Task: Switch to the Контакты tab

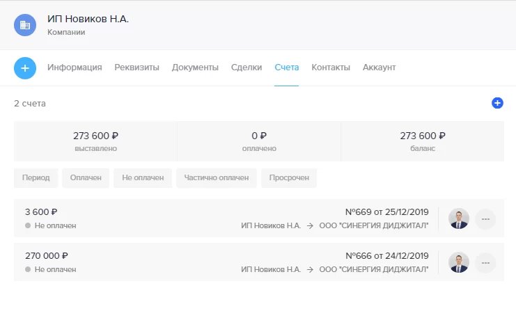Action: [331, 67]
